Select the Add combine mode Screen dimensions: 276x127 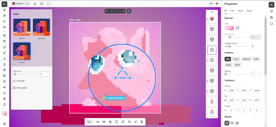pyautogui.click(x=228, y=59)
